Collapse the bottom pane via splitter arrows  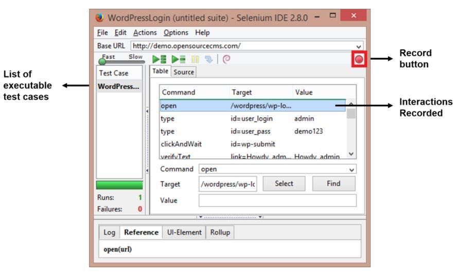pyautogui.click(x=230, y=217)
